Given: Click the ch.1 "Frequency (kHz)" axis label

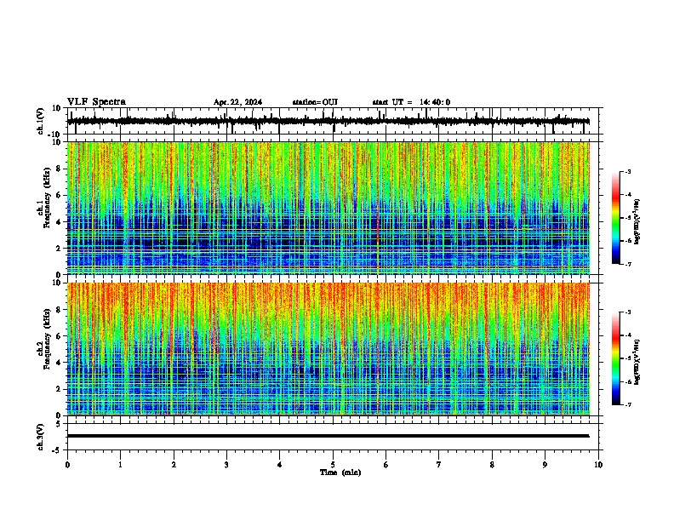Looking at the screenshot, I should click(x=47, y=197).
